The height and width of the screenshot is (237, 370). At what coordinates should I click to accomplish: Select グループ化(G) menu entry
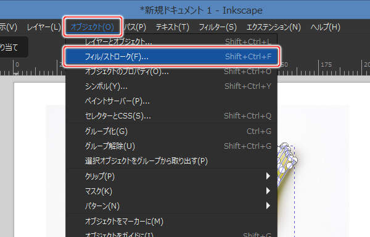[x=171, y=131]
